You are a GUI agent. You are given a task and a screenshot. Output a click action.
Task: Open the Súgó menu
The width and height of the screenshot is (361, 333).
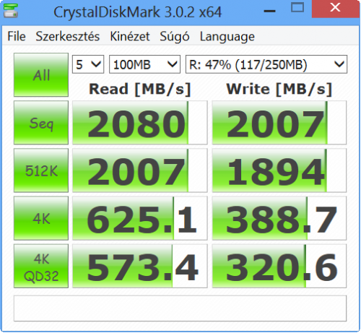[175, 37]
